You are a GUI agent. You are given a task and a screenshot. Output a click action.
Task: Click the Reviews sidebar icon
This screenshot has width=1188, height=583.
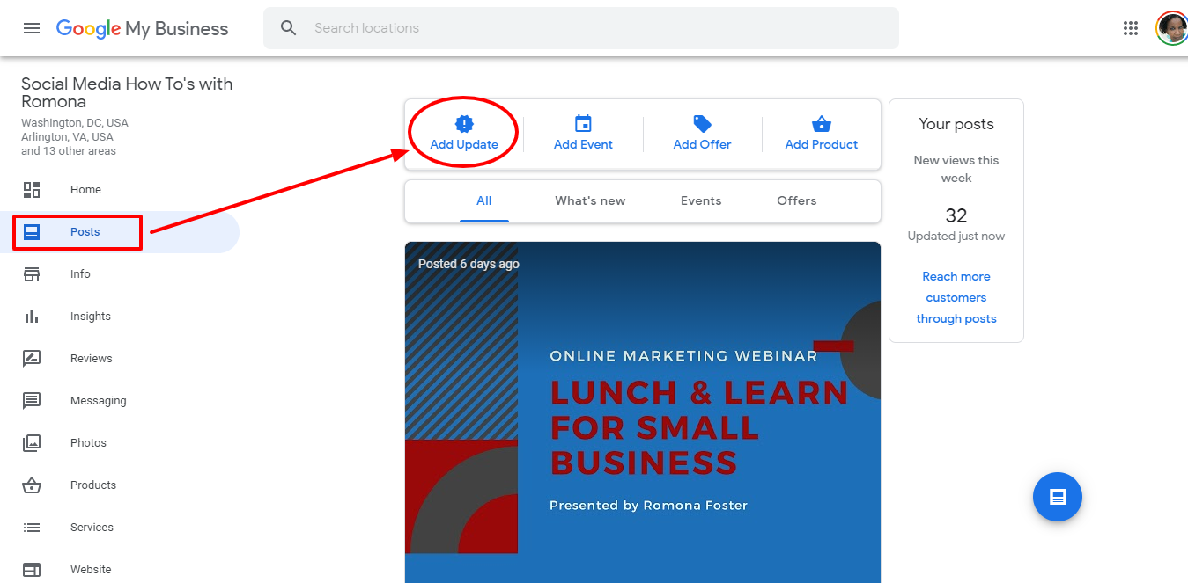pos(32,359)
